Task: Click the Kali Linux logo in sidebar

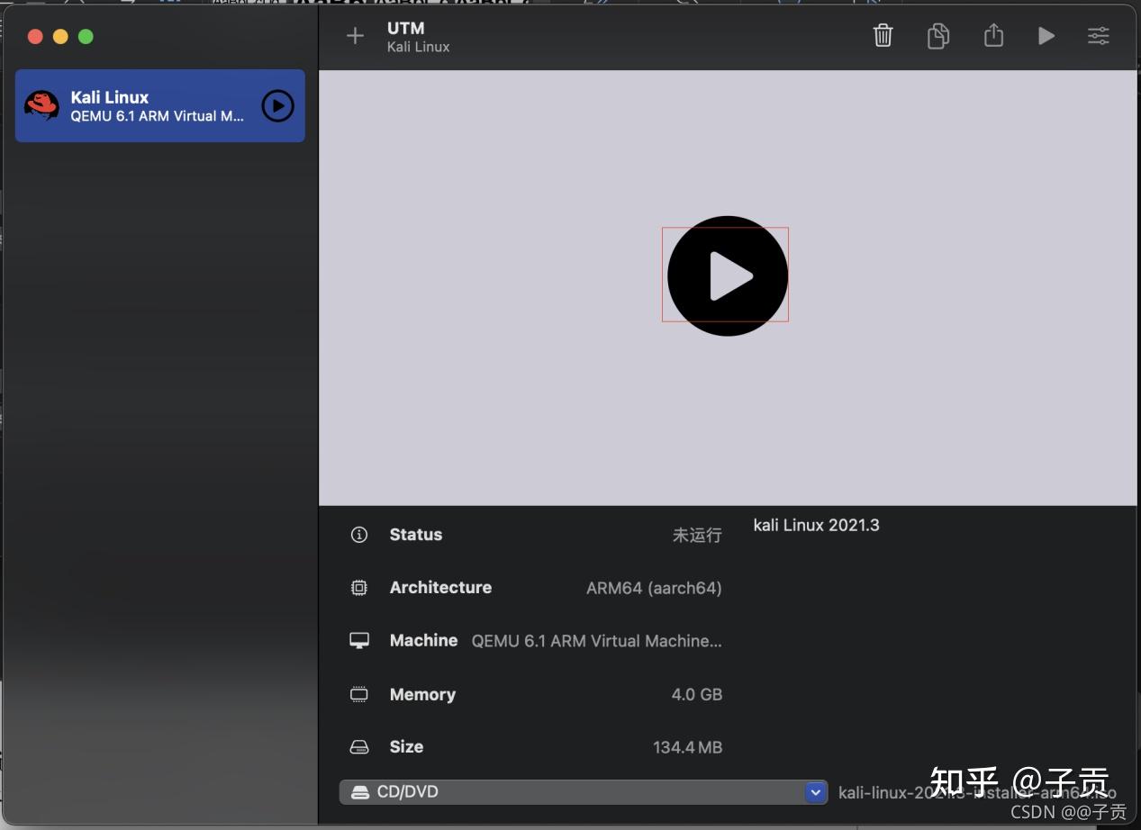Action: (x=41, y=105)
